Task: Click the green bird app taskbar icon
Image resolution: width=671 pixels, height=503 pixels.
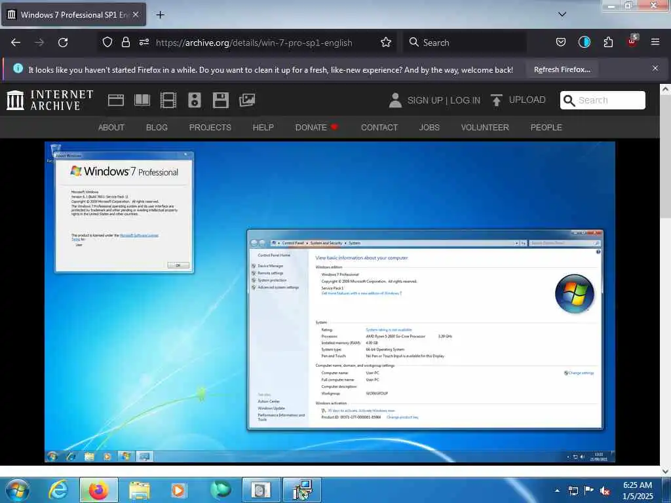Action: 221,490
